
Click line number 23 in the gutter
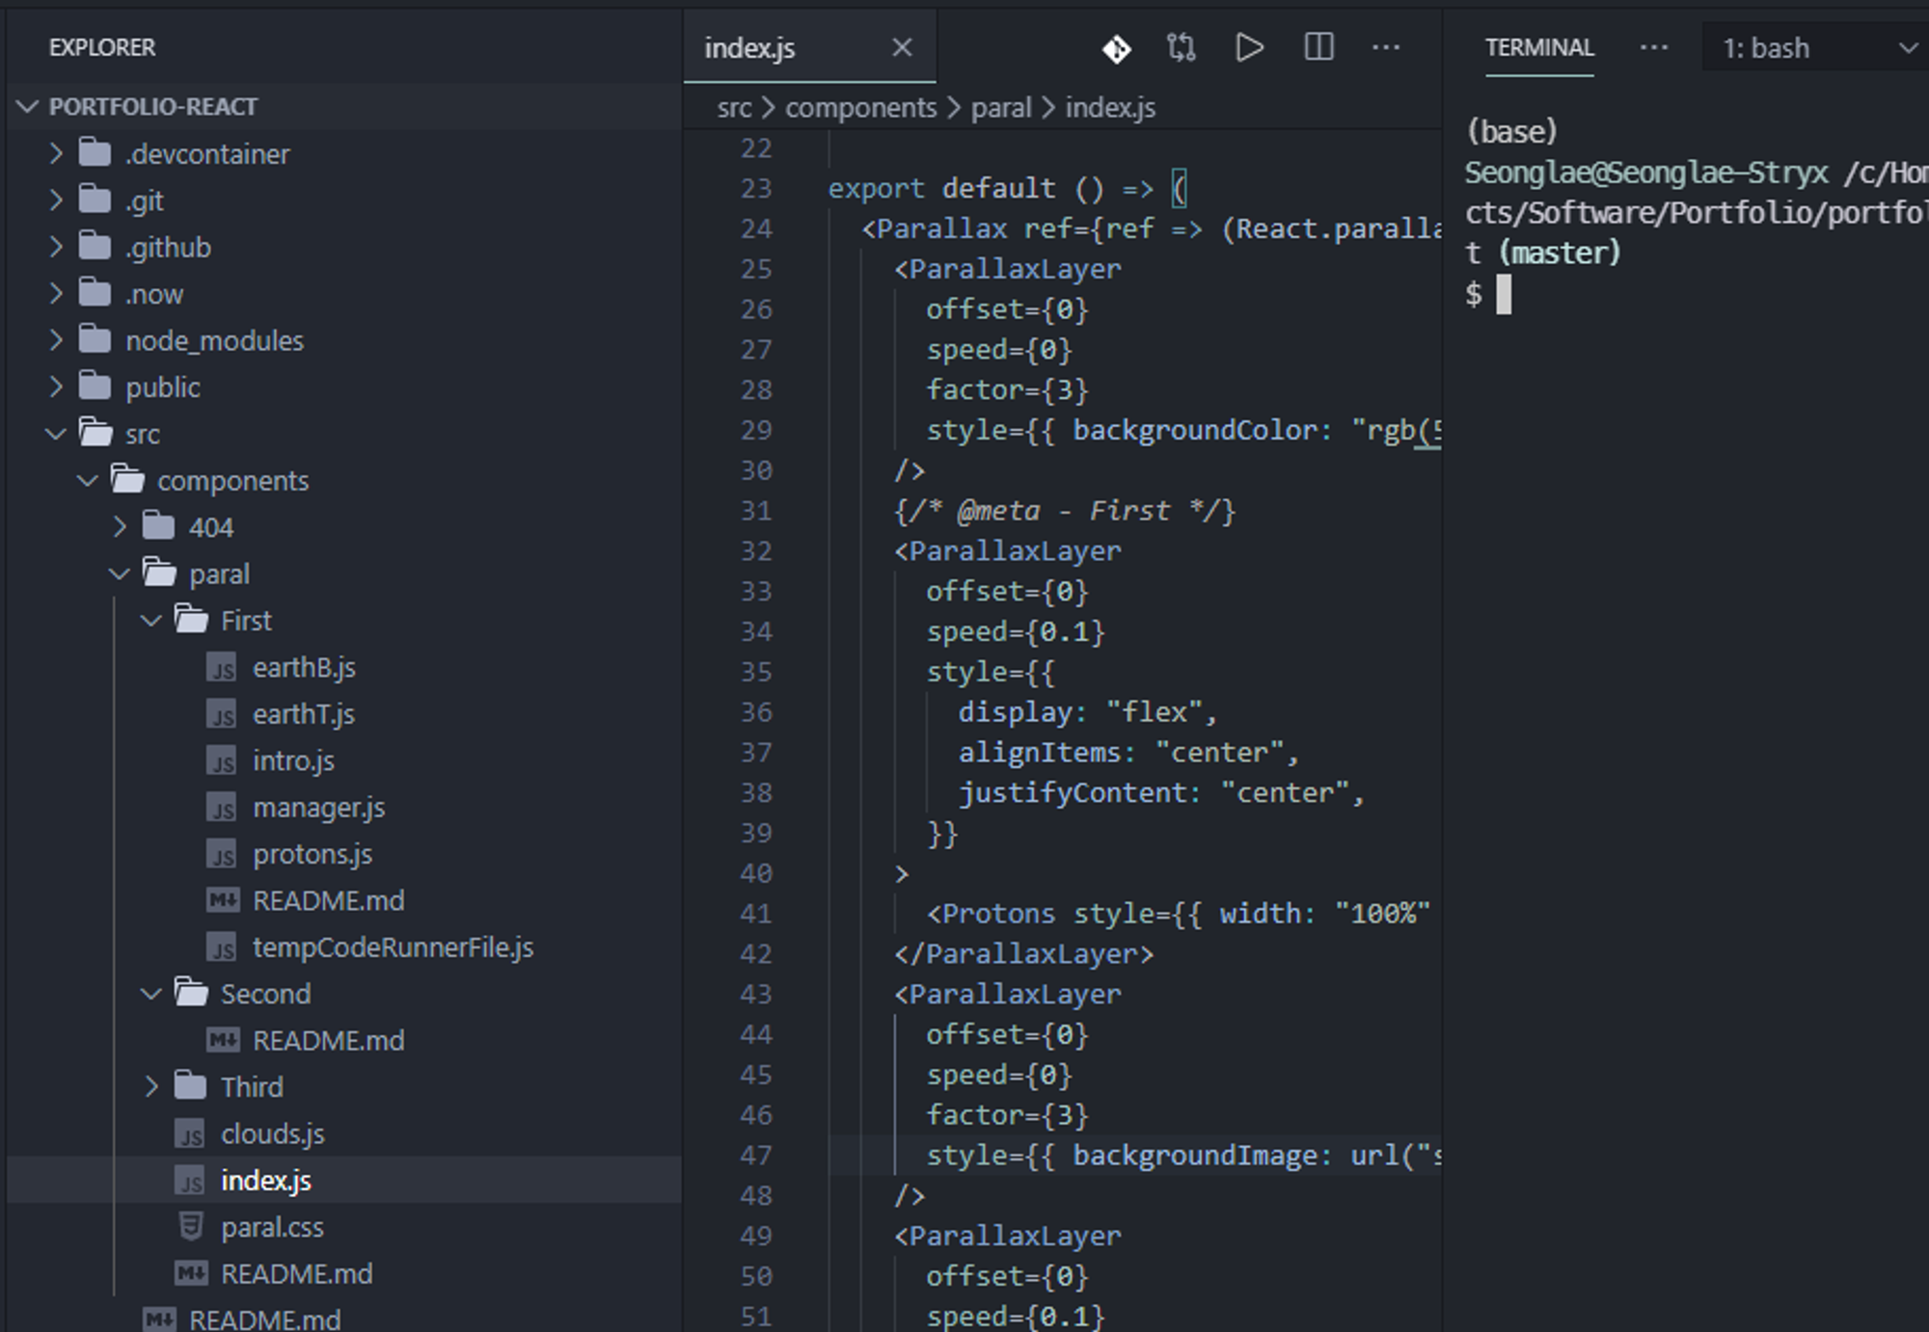tap(756, 188)
